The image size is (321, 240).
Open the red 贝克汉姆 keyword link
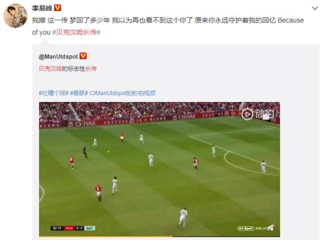[x=50, y=68]
